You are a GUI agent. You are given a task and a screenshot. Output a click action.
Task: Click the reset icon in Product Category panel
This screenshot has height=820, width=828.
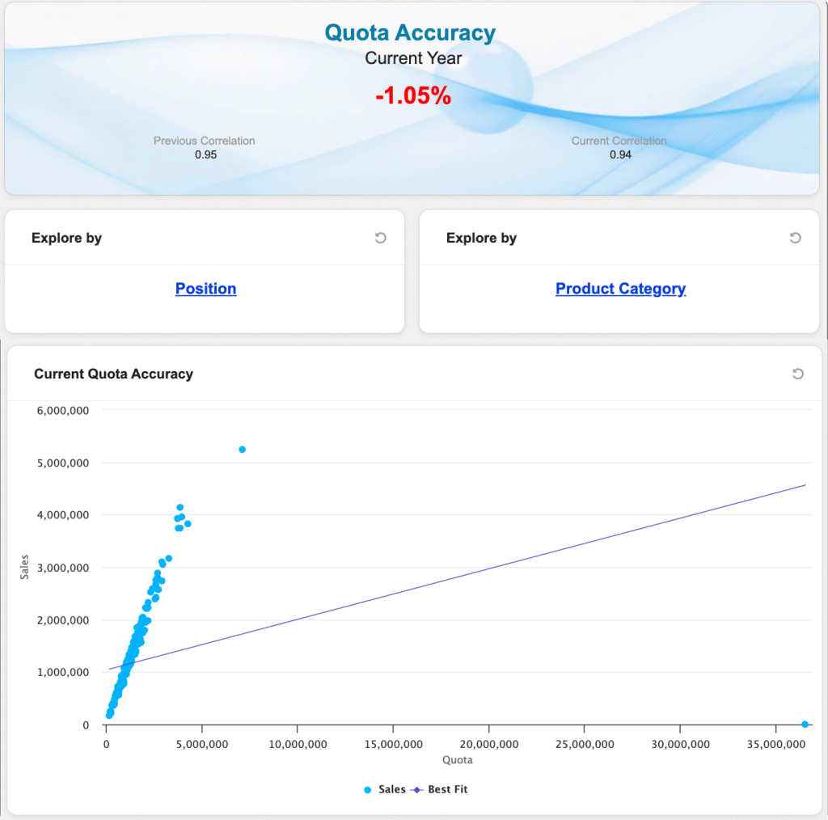[x=795, y=238]
